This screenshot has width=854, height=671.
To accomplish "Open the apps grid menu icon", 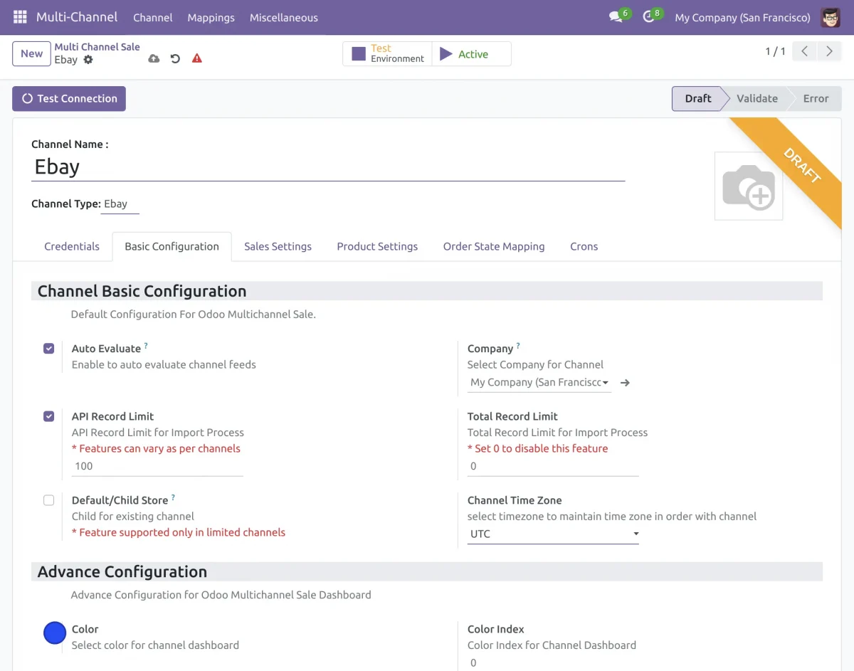I will [20, 17].
